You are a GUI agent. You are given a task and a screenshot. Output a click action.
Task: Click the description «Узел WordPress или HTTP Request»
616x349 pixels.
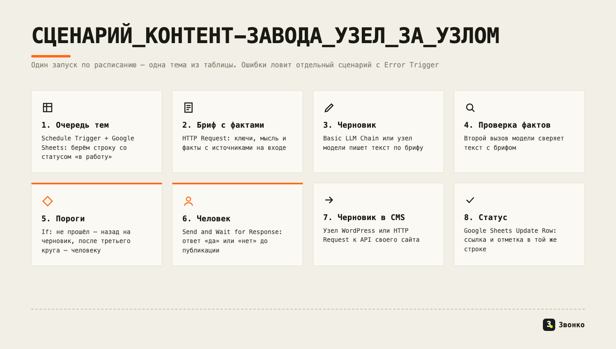pyautogui.click(x=371, y=235)
